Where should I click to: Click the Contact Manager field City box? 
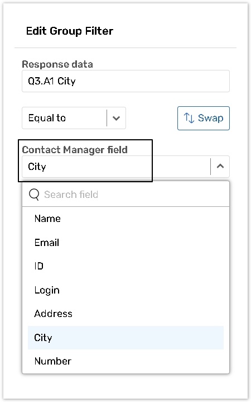pyautogui.click(x=126, y=167)
